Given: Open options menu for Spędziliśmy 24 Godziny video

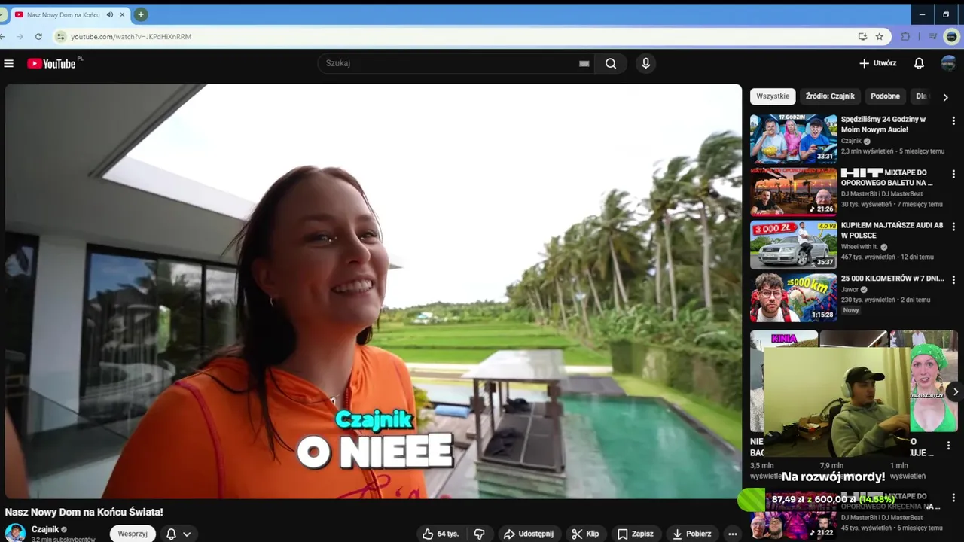Looking at the screenshot, I should point(953,121).
